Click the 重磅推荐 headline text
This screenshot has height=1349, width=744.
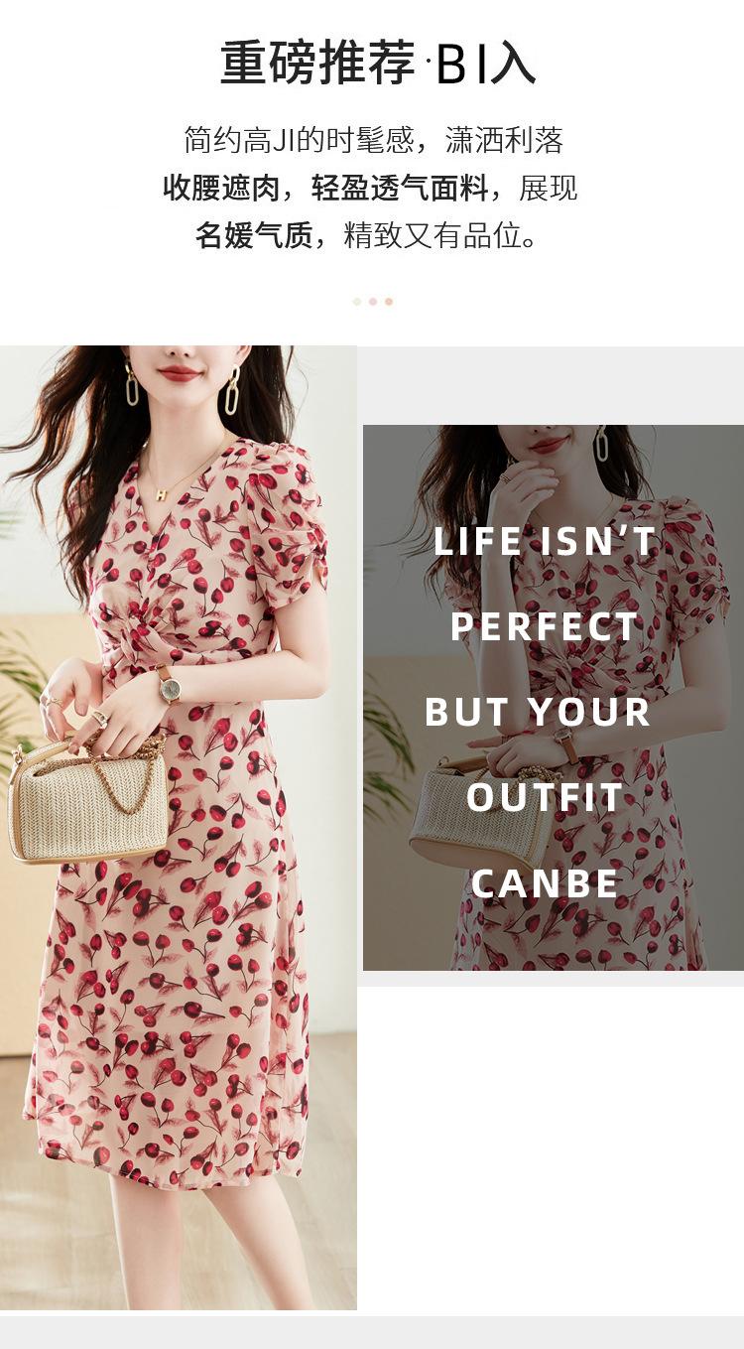pos(317,63)
